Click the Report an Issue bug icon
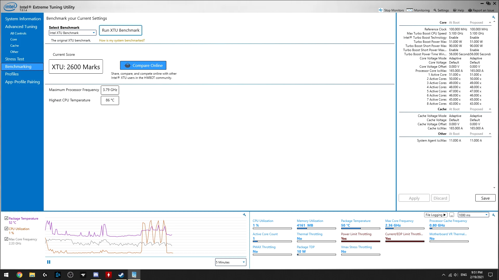Screen dimensions: 499x280 point(470,10)
